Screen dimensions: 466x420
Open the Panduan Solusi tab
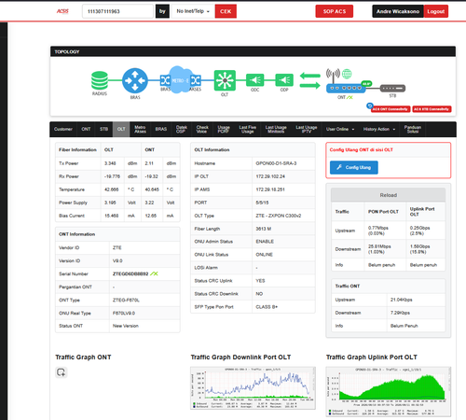tap(413, 129)
